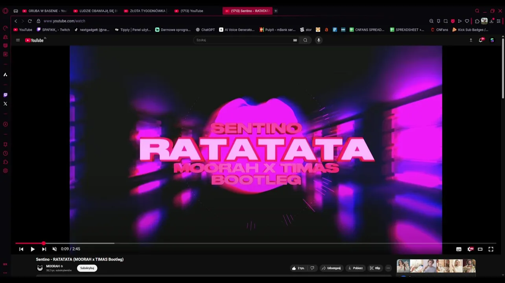
Task: Skip to the next video
Action: tap(44, 249)
